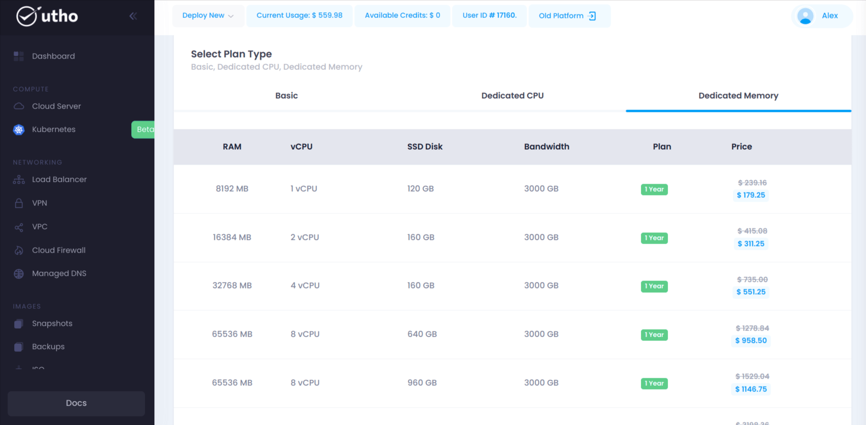This screenshot has height=425, width=866.
Task: Open the Docs button
Action: click(76, 403)
